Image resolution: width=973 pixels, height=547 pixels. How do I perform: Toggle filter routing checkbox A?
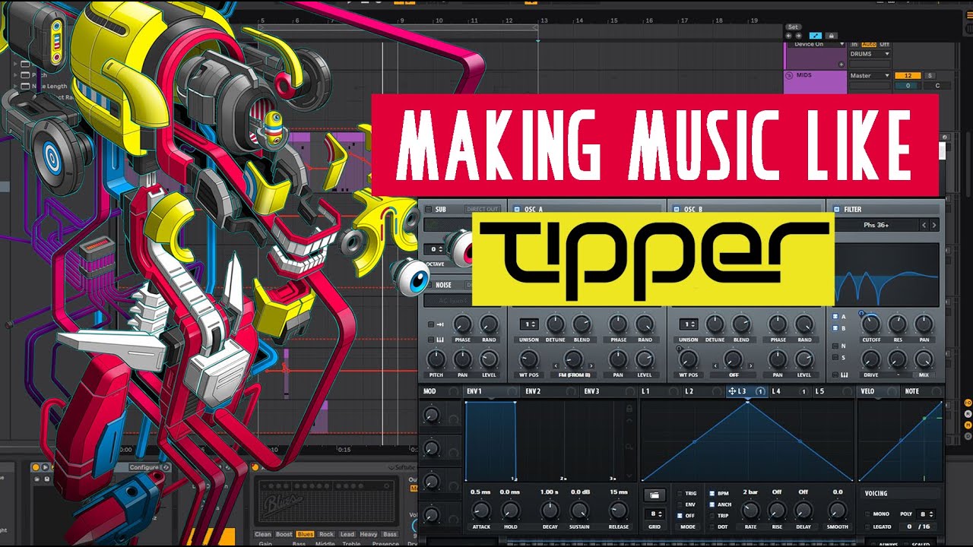pyautogui.click(x=835, y=317)
